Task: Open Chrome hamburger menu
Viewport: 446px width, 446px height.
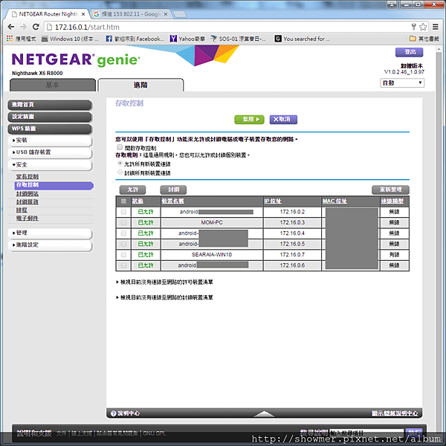Action: pos(435,27)
